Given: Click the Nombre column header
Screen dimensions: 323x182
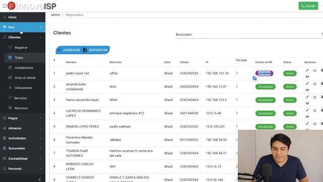Looking at the screenshot, I should click(x=71, y=62).
